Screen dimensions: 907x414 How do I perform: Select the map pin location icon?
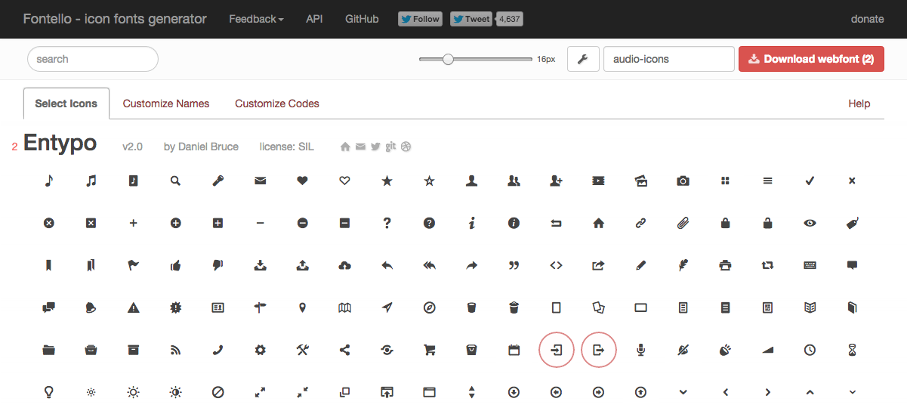(303, 307)
